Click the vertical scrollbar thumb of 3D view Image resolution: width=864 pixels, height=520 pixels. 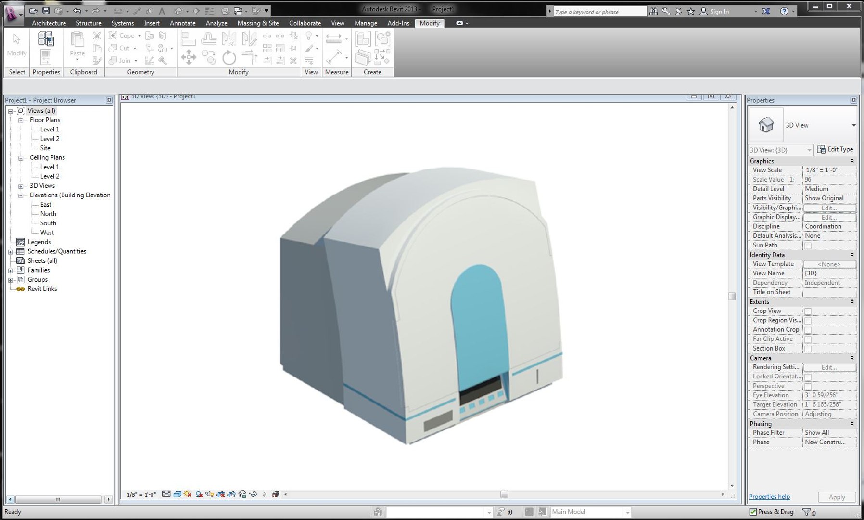[732, 297]
